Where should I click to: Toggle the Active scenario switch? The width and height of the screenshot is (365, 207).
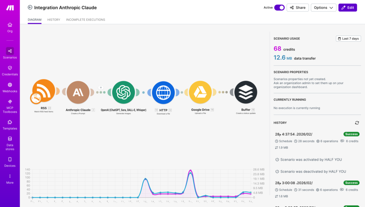(279, 7)
